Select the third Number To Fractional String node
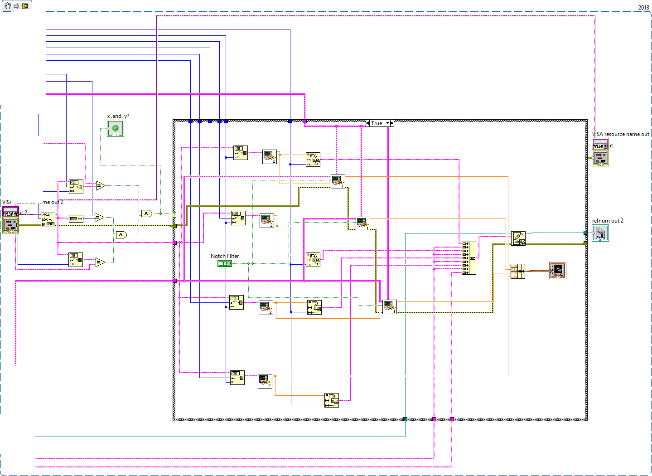The image size is (652, 476). (x=314, y=307)
